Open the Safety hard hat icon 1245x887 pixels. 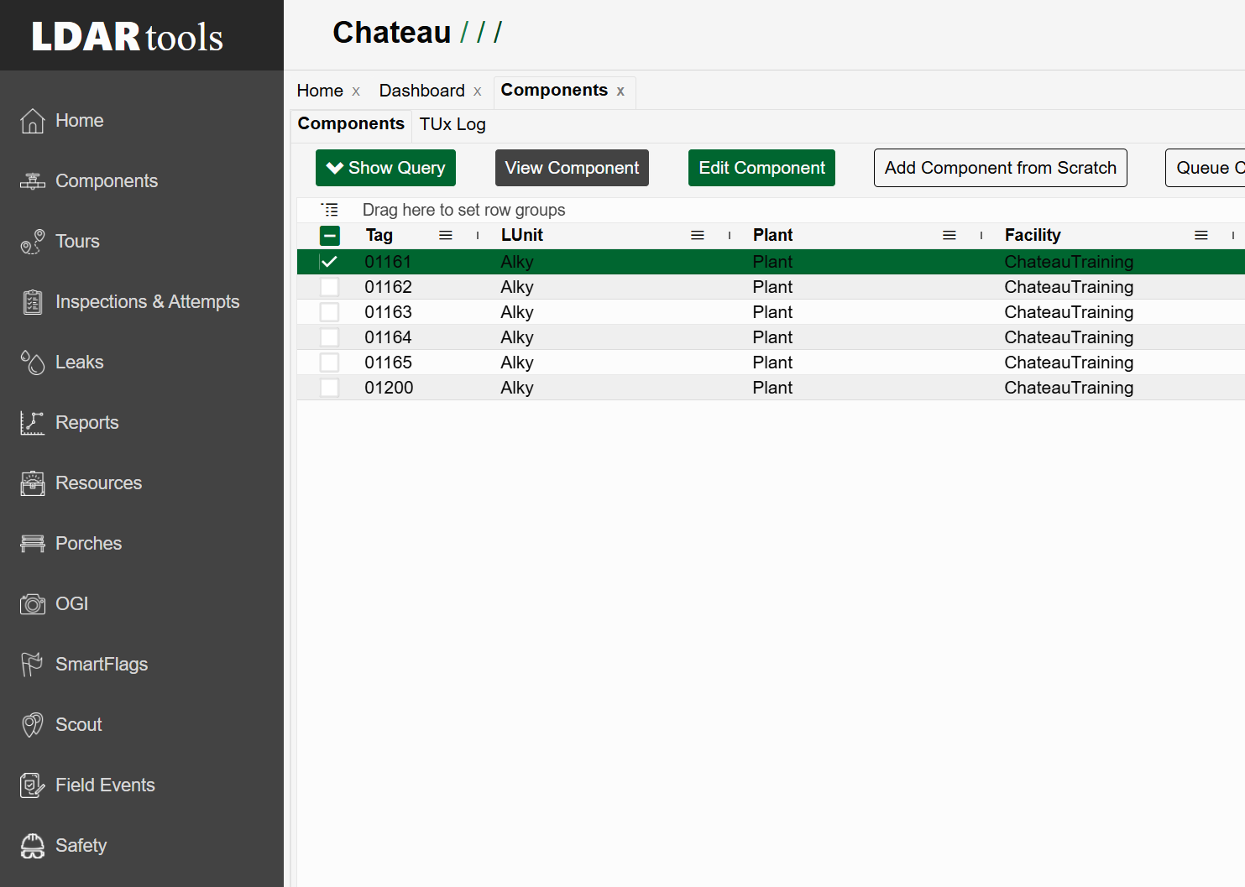32,846
